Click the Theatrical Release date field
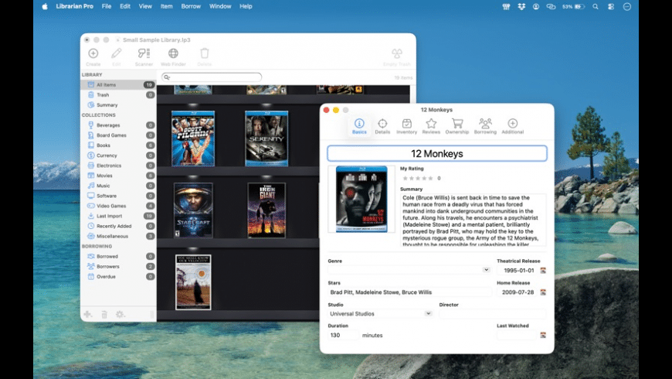The image size is (672, 379). (x=518, y=271)
